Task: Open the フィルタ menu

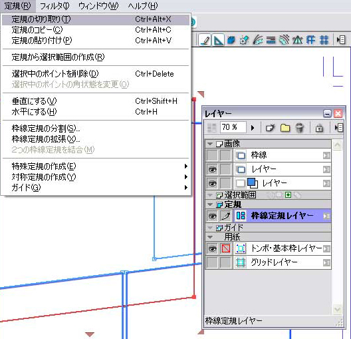Action: point(55,6)
